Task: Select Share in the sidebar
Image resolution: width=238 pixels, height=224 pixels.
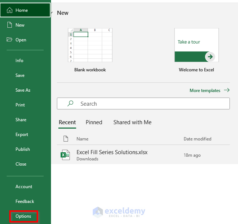Action: click(x=21, y=120)
